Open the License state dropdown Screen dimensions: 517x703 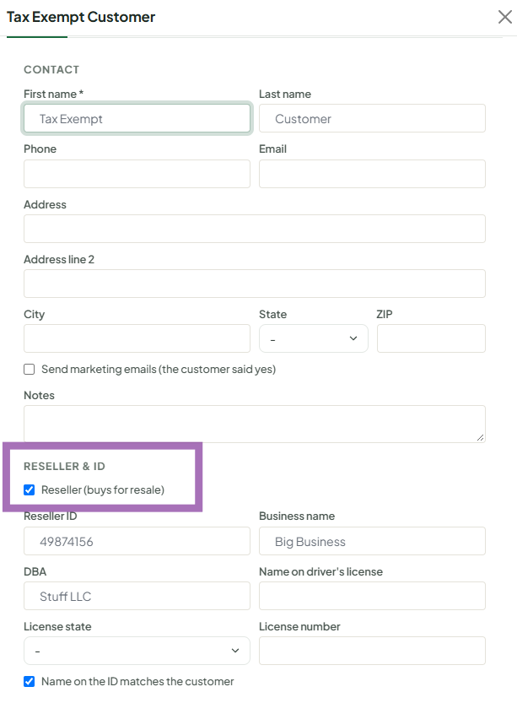click(137, 651)
